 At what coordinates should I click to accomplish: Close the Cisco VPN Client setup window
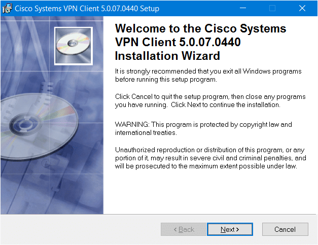pos(302,8)
